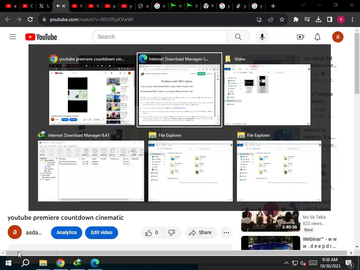Image resolution: width=360 pixels, height=270 pixels.
Task: Open the more actions three-dot button
Action: pos(226,233)
